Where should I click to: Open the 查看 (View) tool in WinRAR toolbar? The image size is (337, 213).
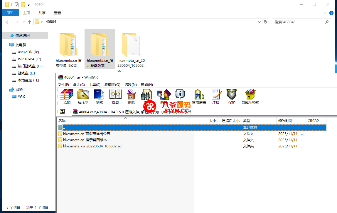115,96
